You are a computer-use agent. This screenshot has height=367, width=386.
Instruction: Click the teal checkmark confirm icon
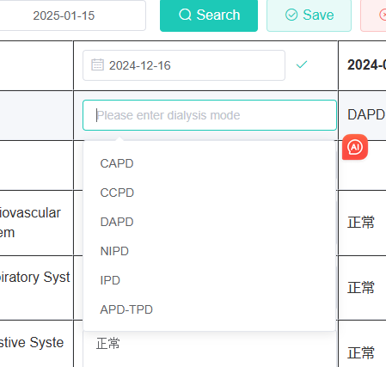[x=302, y=64]
